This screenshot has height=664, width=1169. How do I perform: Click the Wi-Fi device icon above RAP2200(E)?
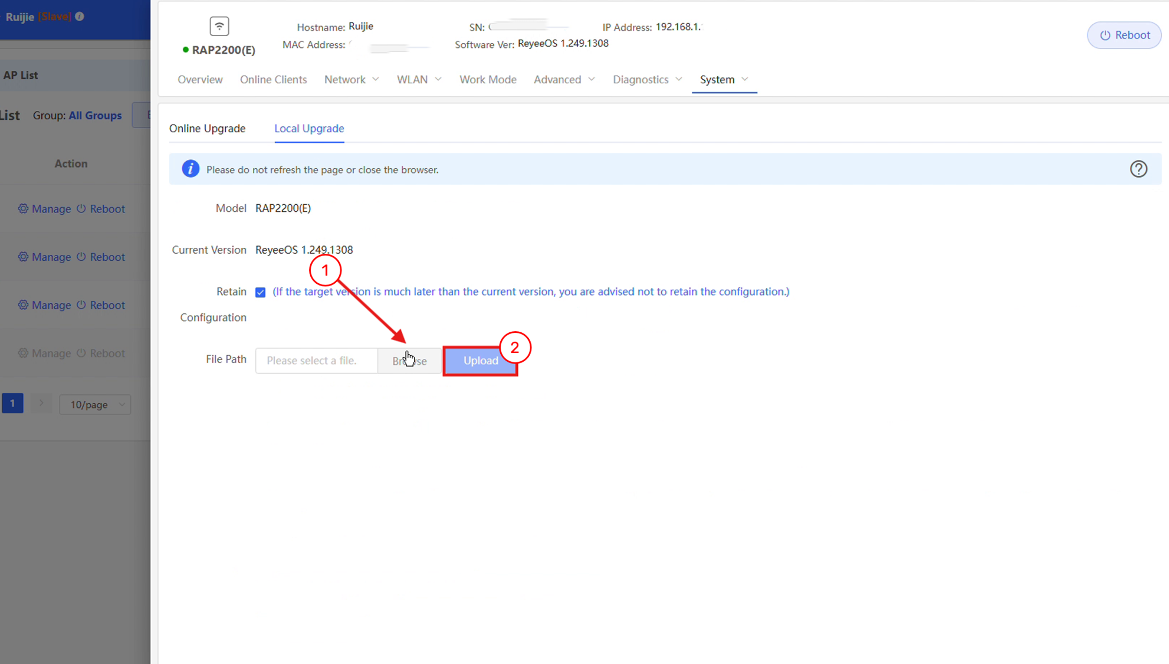pos(219,26)
